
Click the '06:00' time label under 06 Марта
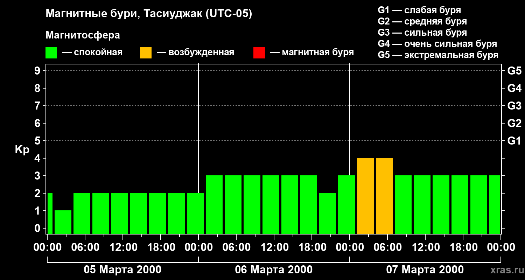[x=236, y=247]
